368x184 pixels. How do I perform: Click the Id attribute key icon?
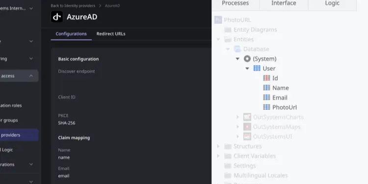[266, 78]
